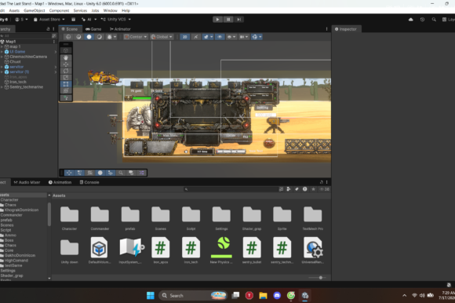The height and width of the screenshot is (303, 455).
Task: Open the Center pivot dropdown
Action: coord(136,37)
